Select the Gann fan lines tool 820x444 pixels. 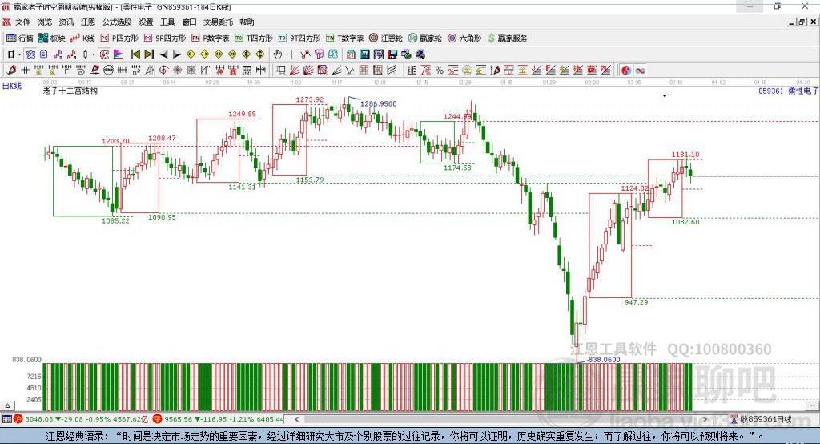click(x=295, y=71)
